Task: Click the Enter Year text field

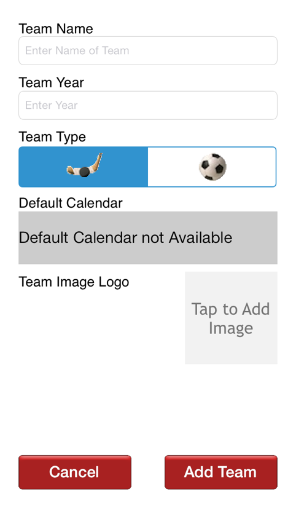Action: pos(148,105)
